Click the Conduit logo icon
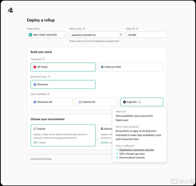The image size is (196, 186). click(x=10, y=10)
